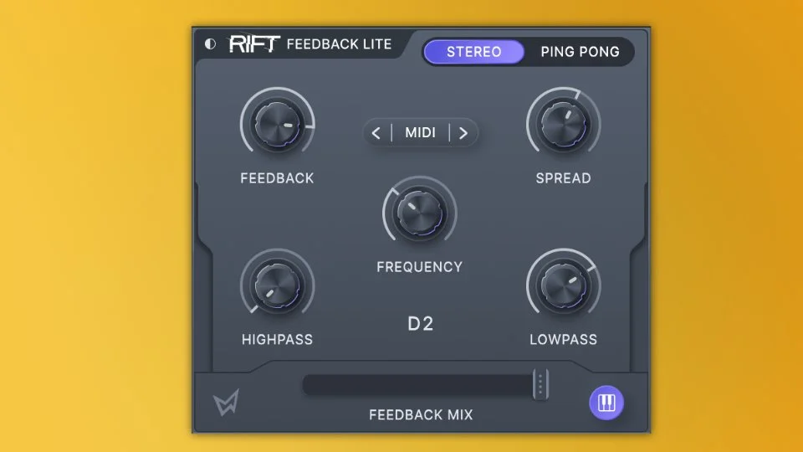Viewport: 803px width, 452px height.
Task: Click the HIGHPASS label
Action: (277, 340)
